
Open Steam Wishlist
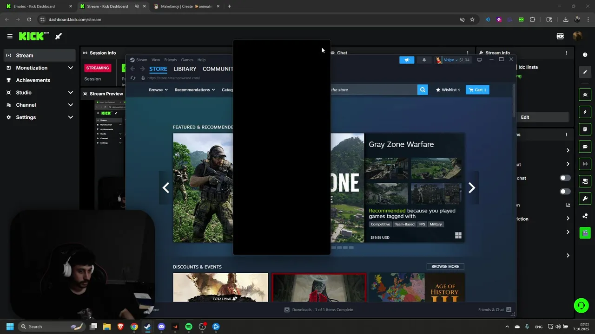tap(448, 90)
